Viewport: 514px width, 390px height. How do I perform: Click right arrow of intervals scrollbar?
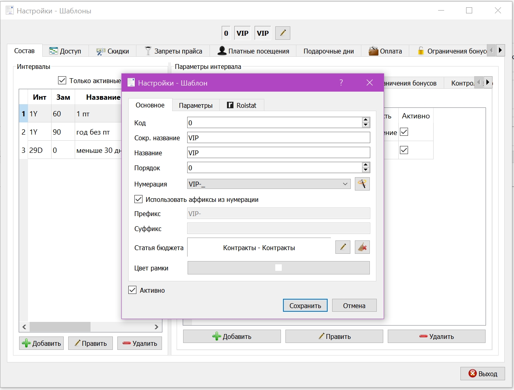[x=157, y=327]
